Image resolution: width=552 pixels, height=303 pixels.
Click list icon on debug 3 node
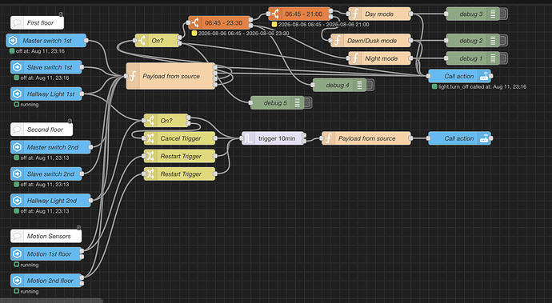pyautogui.click(x=493, y=14)
